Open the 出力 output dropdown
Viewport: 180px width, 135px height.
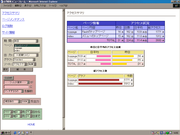[26, 55]
